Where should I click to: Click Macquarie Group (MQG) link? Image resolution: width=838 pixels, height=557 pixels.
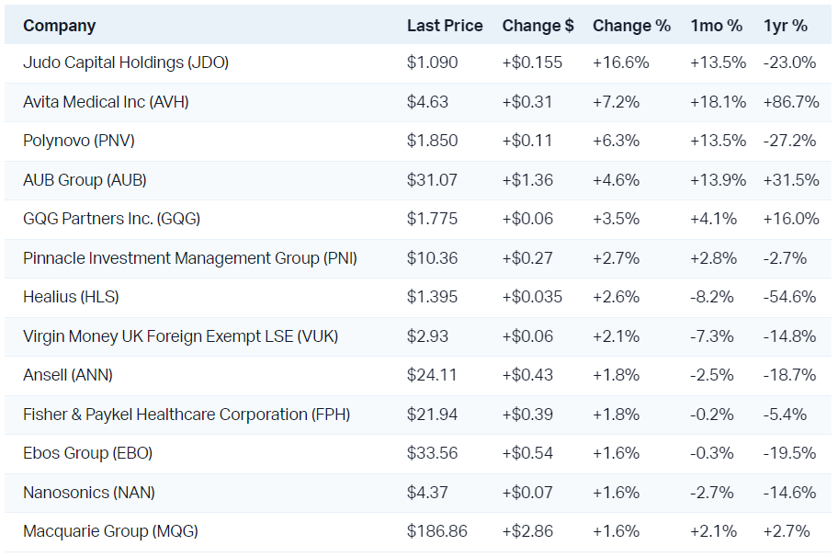point(110,531)
